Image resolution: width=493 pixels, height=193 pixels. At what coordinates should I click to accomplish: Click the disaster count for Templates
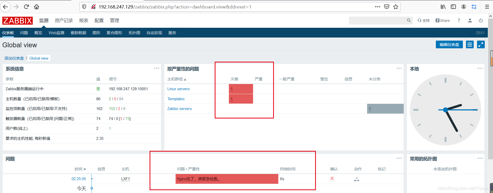232,99
